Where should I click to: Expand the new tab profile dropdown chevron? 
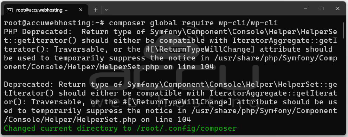[106, 10]
